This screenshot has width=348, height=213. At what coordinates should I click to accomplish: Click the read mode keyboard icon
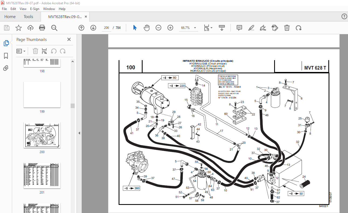(x=222, y=28)
